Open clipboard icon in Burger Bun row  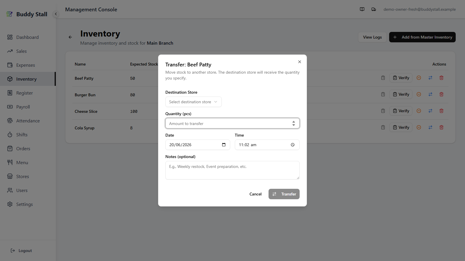[x=383, y=94]
